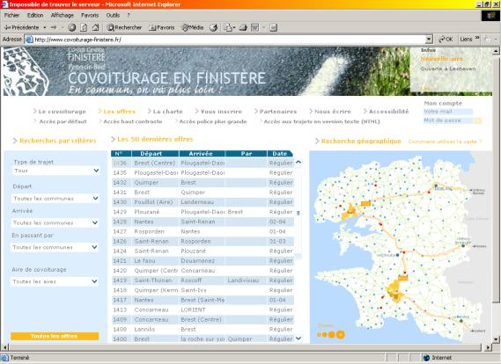Screen dimensions: 501x364
Task: Click the last toolbar icon after Word
Action: [x=273, y=28]
